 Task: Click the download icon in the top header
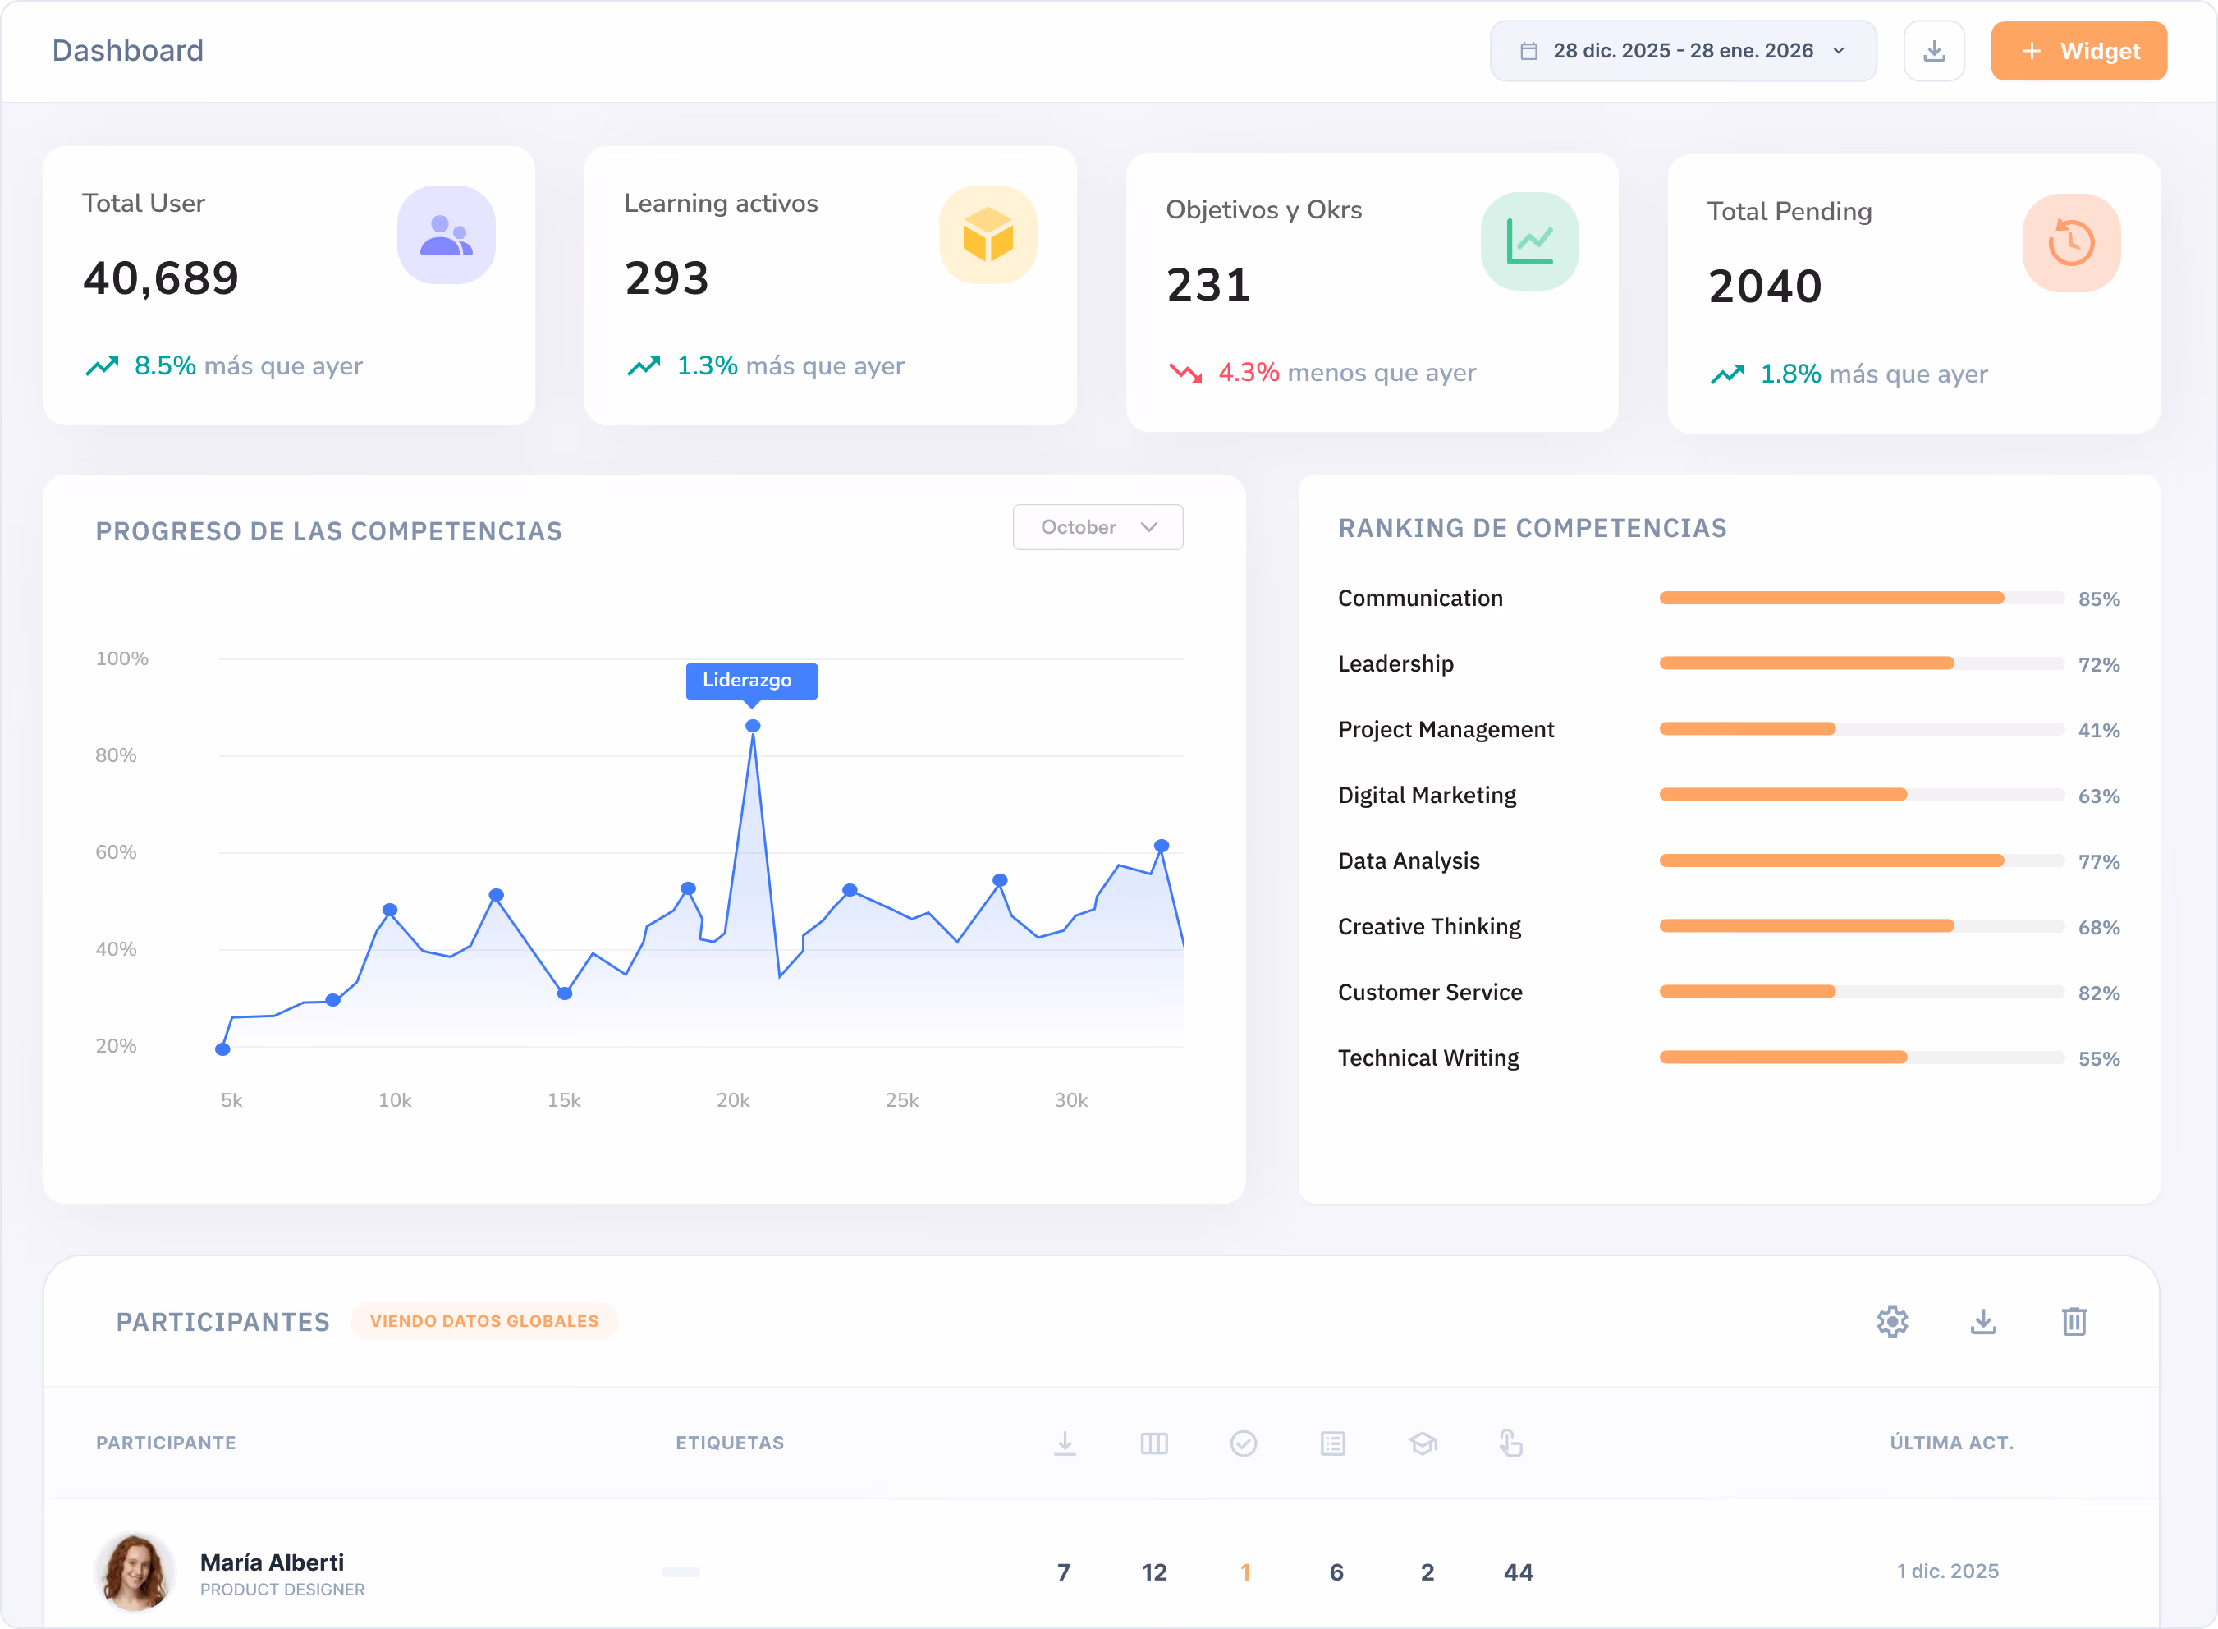(x=1933, y=51)
